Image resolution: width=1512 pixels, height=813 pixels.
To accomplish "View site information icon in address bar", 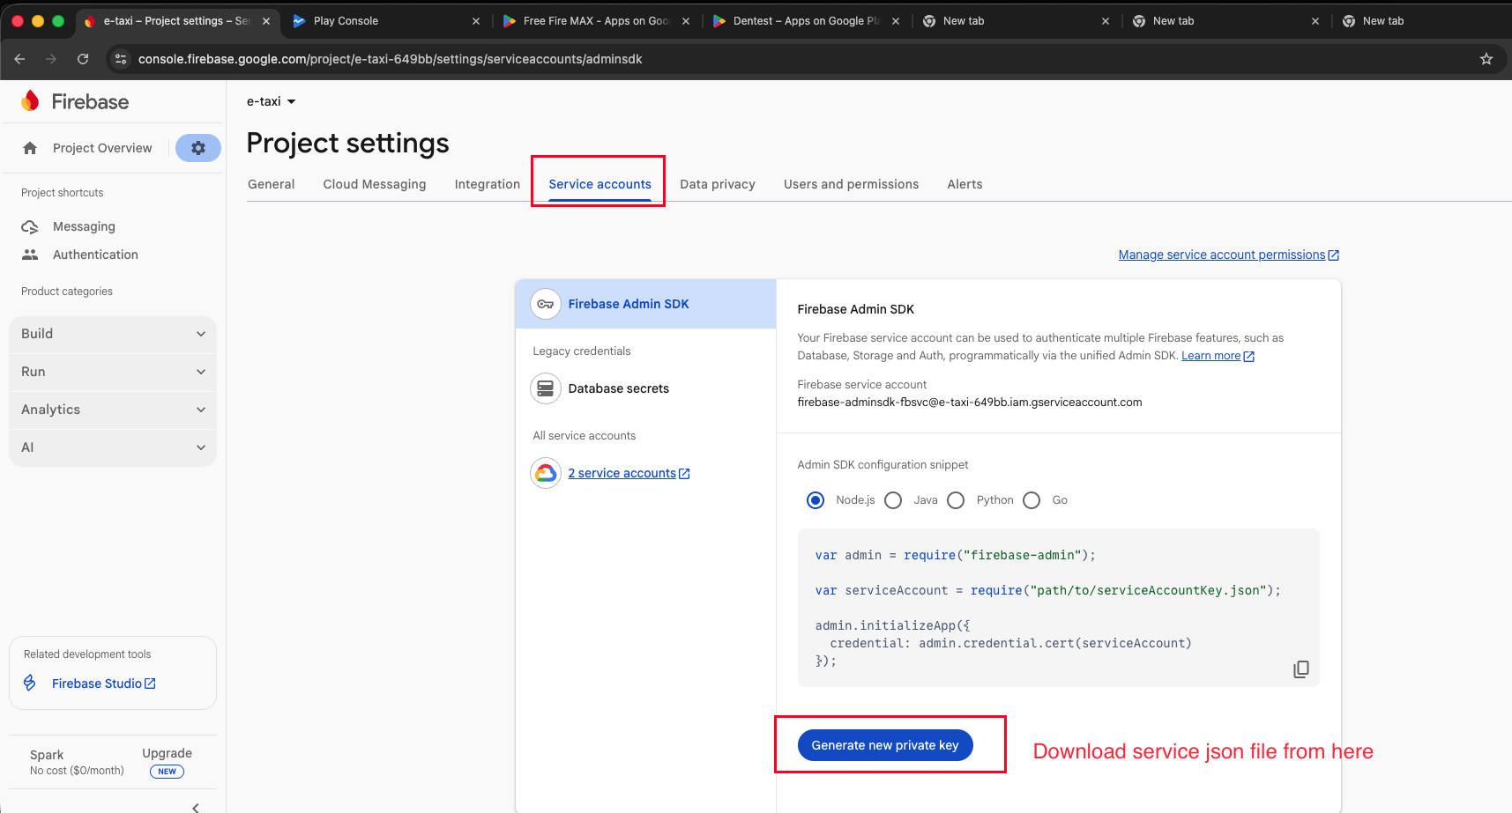I will coord(122,59).
